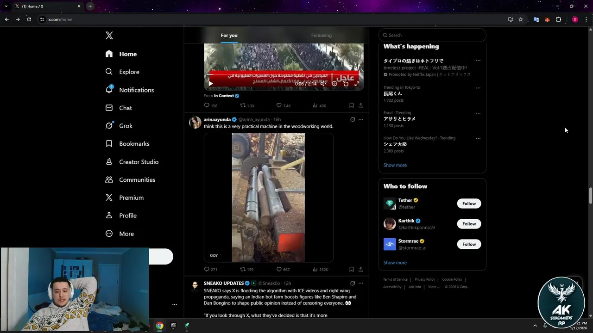This screenshot has width=593, height=333.
Task: Like arinaayunda post (667)
Action: 283,269
